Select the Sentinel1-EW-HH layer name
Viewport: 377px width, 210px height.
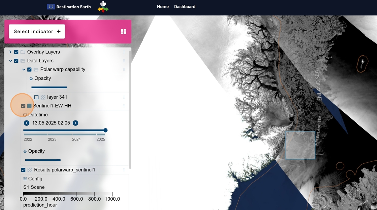pos(52,106)
